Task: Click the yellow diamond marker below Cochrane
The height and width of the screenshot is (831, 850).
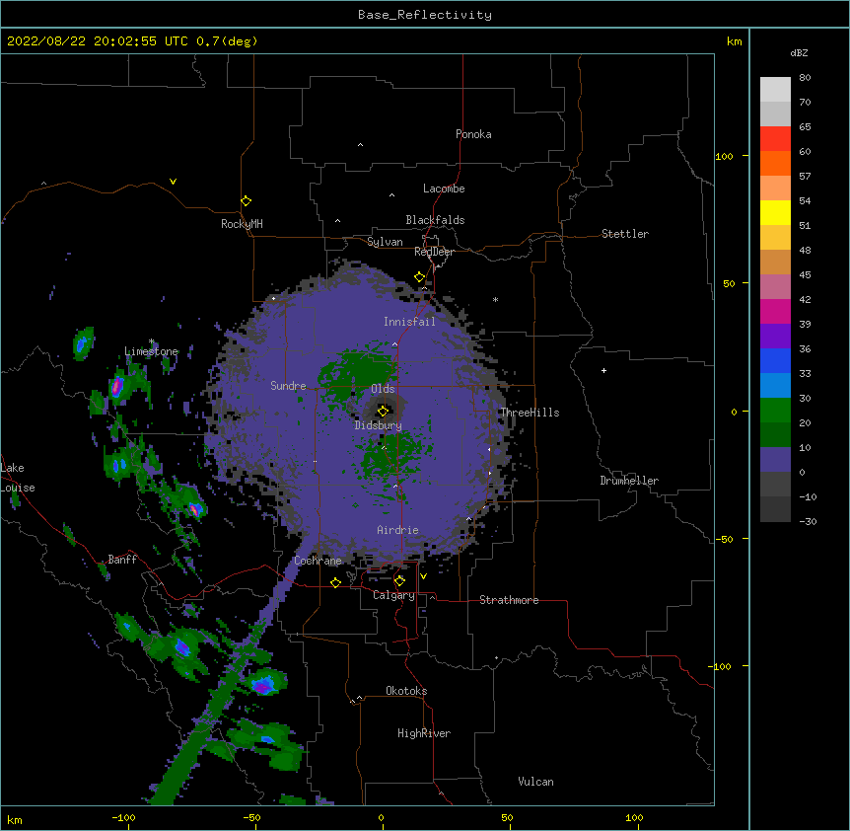Action: (x=335, y=582)
